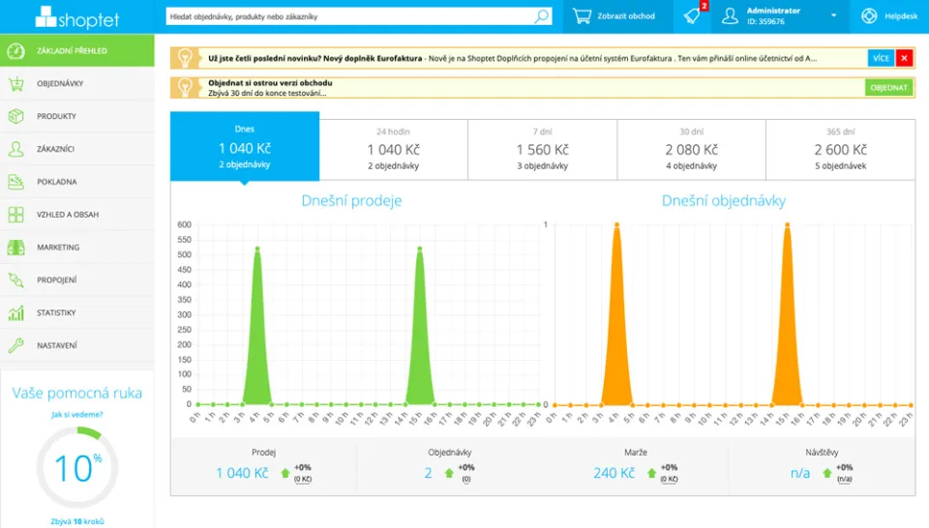Click Zákazníci label in sidebar
This screenshot has height=528, width=929.
tap(55, 149)
